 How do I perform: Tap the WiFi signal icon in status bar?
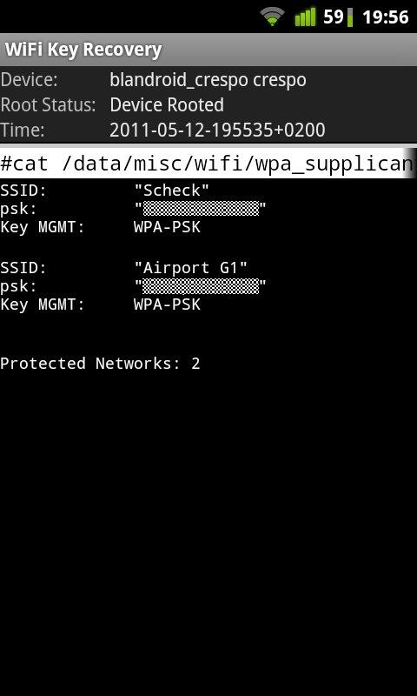tap(273, 17)
